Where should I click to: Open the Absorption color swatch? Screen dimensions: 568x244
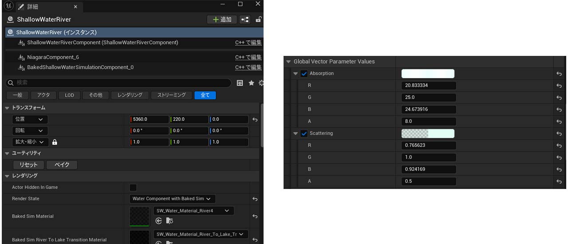coord(427,74)
